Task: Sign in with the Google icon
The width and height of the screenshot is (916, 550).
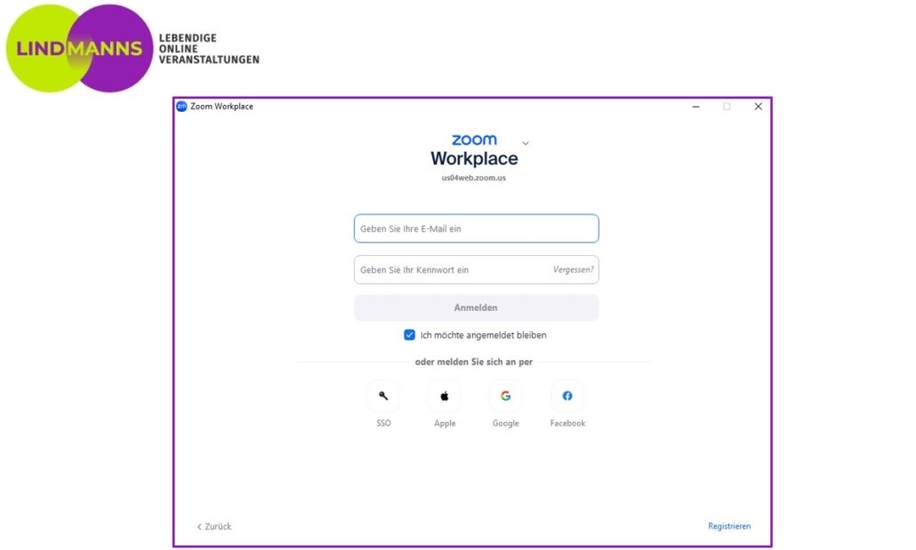Action: (x=506, y=396)
